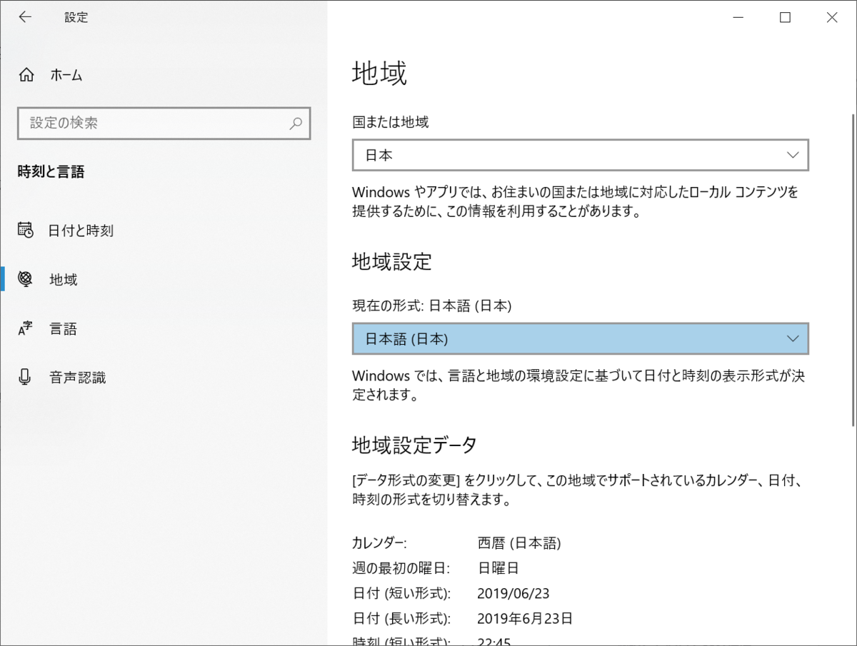857x646 pixels.
Task: Click the 地域設定データ section heading
Action: point(414,445)
